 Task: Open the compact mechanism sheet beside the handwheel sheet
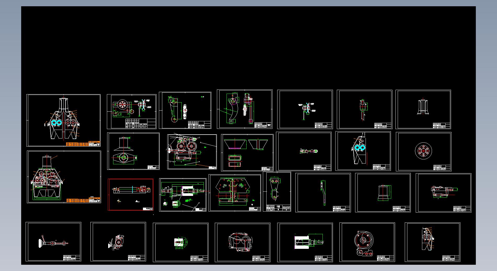[118, 242]
